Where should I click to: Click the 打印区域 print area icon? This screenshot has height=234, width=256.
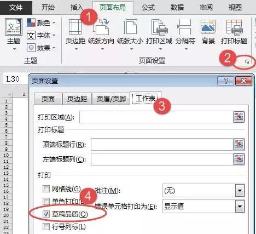[x=159, y=27]
